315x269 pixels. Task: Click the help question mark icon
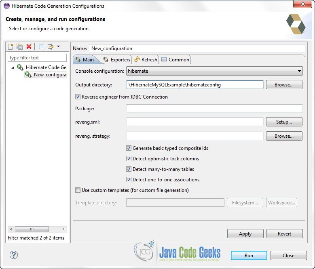coord(14,255)
